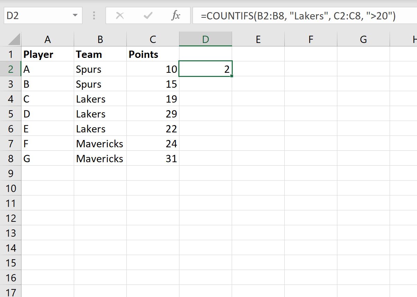
Task: Select points value 29
Action: tap(153, 114)
